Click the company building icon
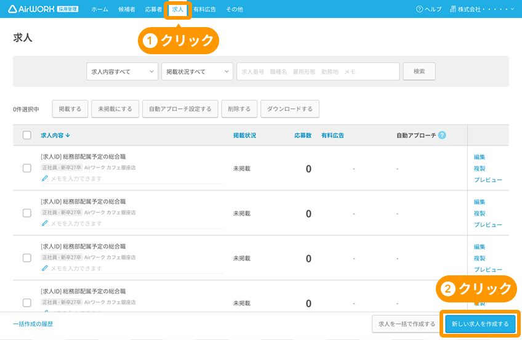 click(453, 9)
